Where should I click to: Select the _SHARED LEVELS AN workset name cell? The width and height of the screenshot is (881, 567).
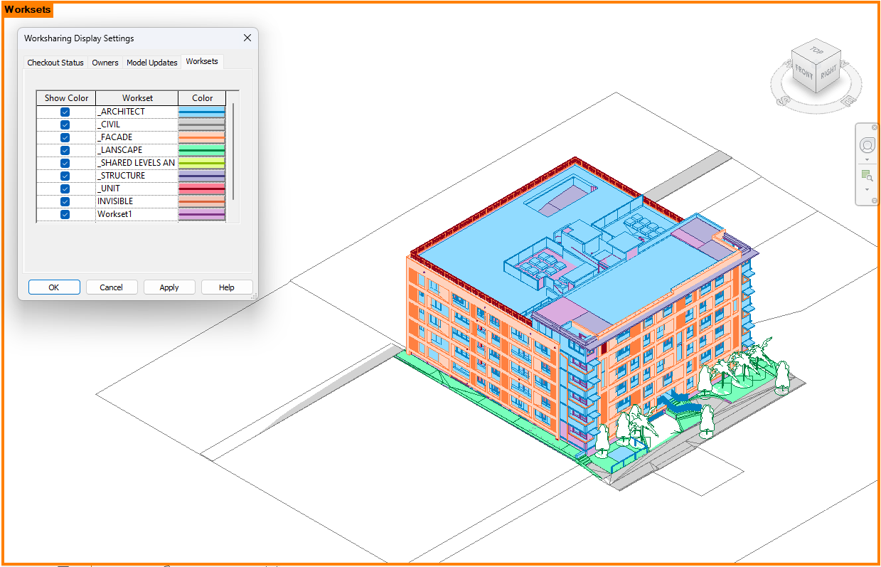(x=137, y=163)
